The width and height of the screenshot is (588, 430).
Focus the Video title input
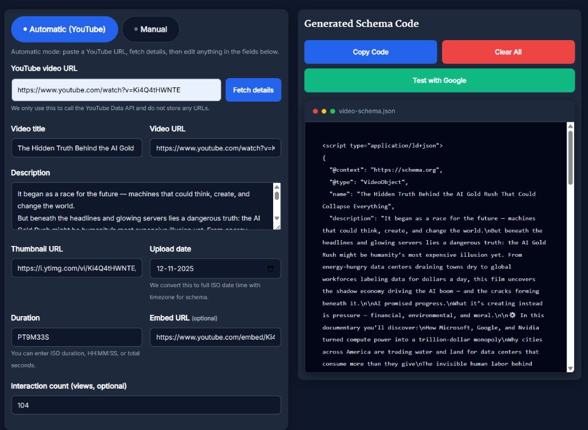tap(76, 148)
